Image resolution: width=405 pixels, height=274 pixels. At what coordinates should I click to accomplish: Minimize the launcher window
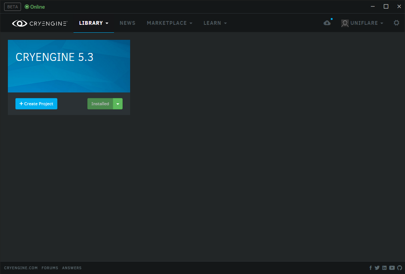(x=373, y=6)
